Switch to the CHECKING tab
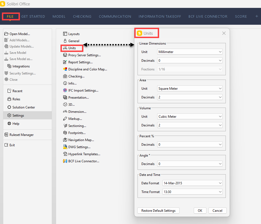Viewport: 261px width, 224px height. point(82,16)
